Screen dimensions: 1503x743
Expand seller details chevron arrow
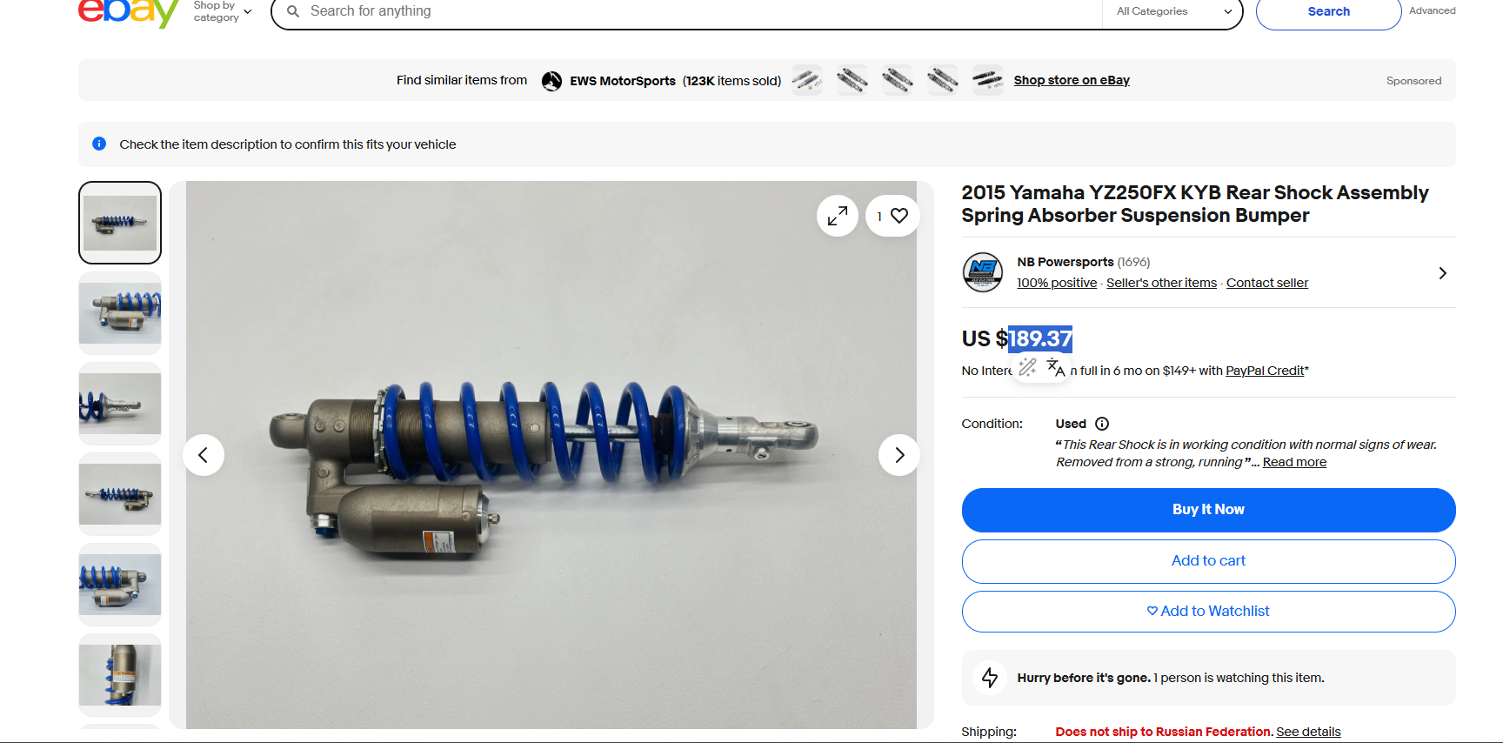1443,273
